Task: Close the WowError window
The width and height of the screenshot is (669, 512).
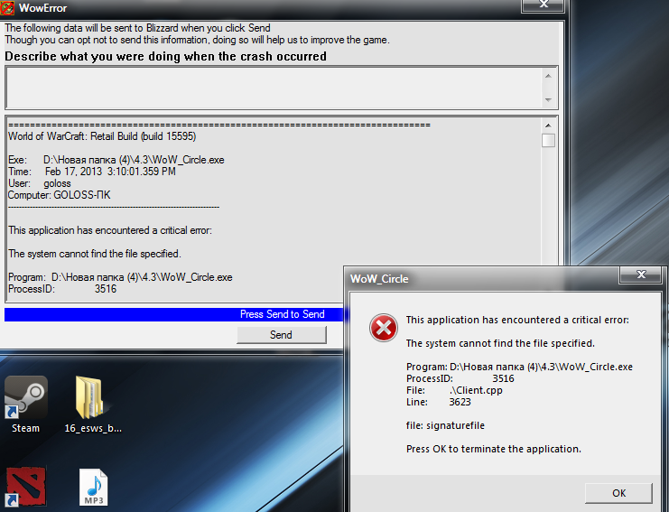Action: [x=544, y=5]
